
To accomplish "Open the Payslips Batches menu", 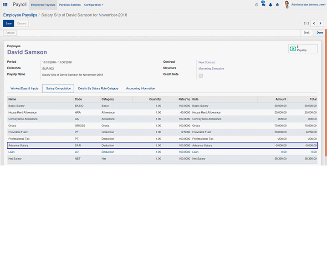I will point(70,5).
